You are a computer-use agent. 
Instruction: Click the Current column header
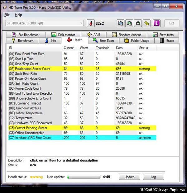[70, 48]
